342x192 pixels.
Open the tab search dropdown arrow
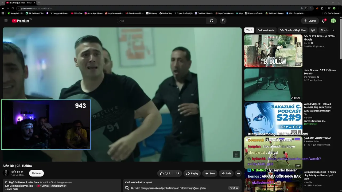(2, 3)
